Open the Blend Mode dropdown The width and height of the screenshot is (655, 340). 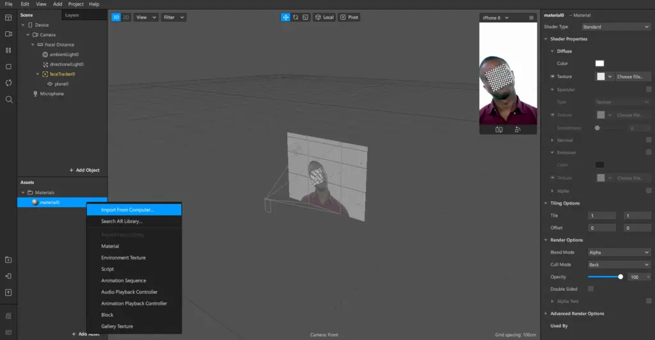[x=619, y=252]
